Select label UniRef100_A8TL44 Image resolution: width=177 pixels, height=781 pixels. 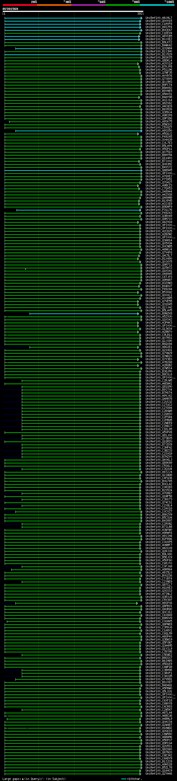coord(158,713)
